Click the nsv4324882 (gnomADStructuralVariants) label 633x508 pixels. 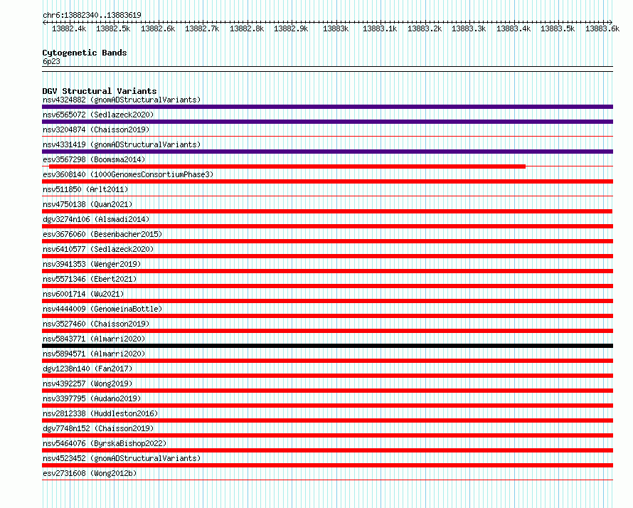point(122,100)
